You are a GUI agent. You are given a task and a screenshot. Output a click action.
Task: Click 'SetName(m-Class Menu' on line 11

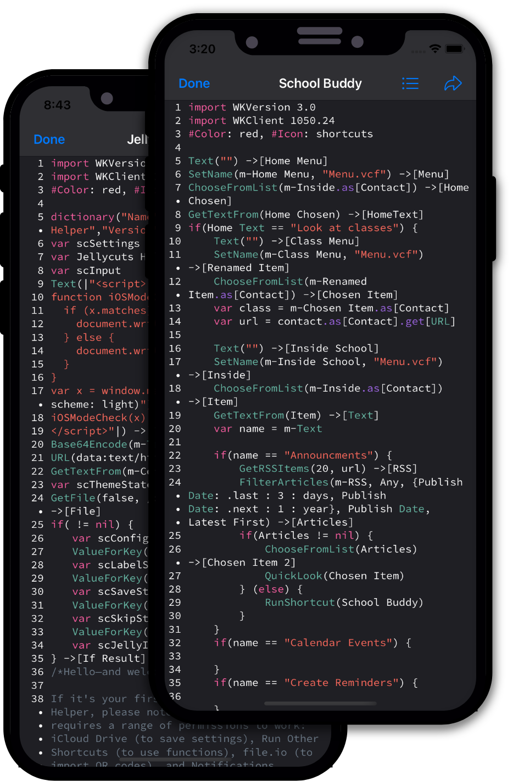(x=277, y=254)
